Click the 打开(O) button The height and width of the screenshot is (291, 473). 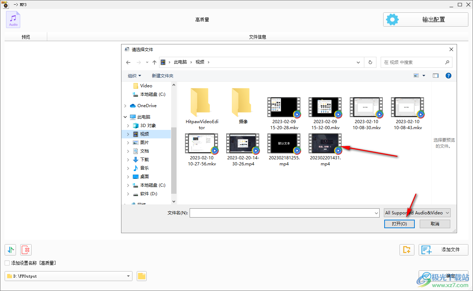tap(399, 224)
